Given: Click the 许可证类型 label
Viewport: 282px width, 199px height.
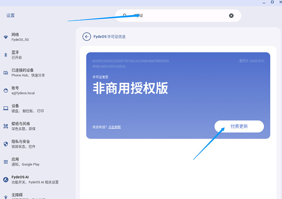Looking at the screenshot, I should [101, 77].
